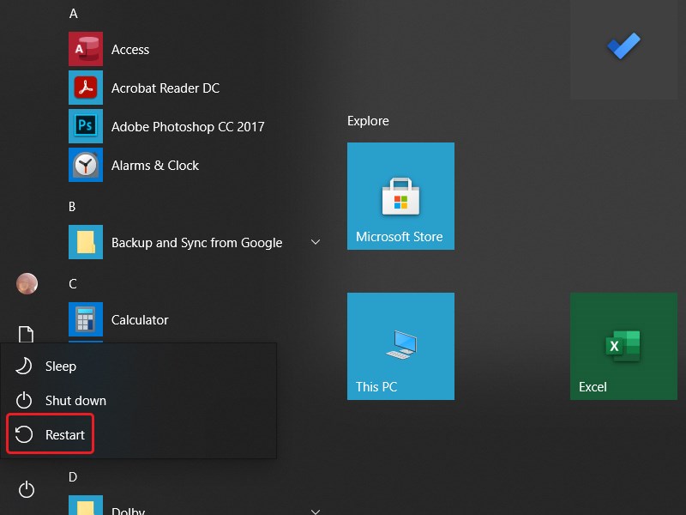Open the Microsoft To Do checkmark tile
The image size is (686, 515).
623,50
